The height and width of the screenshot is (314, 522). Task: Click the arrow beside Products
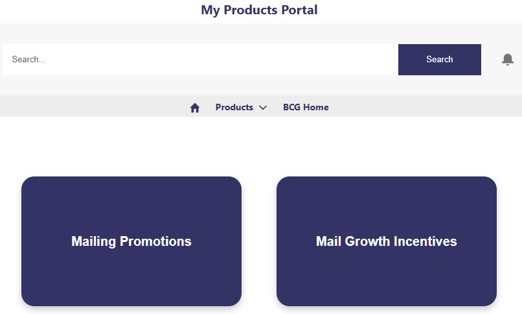[x=263, y=108]
